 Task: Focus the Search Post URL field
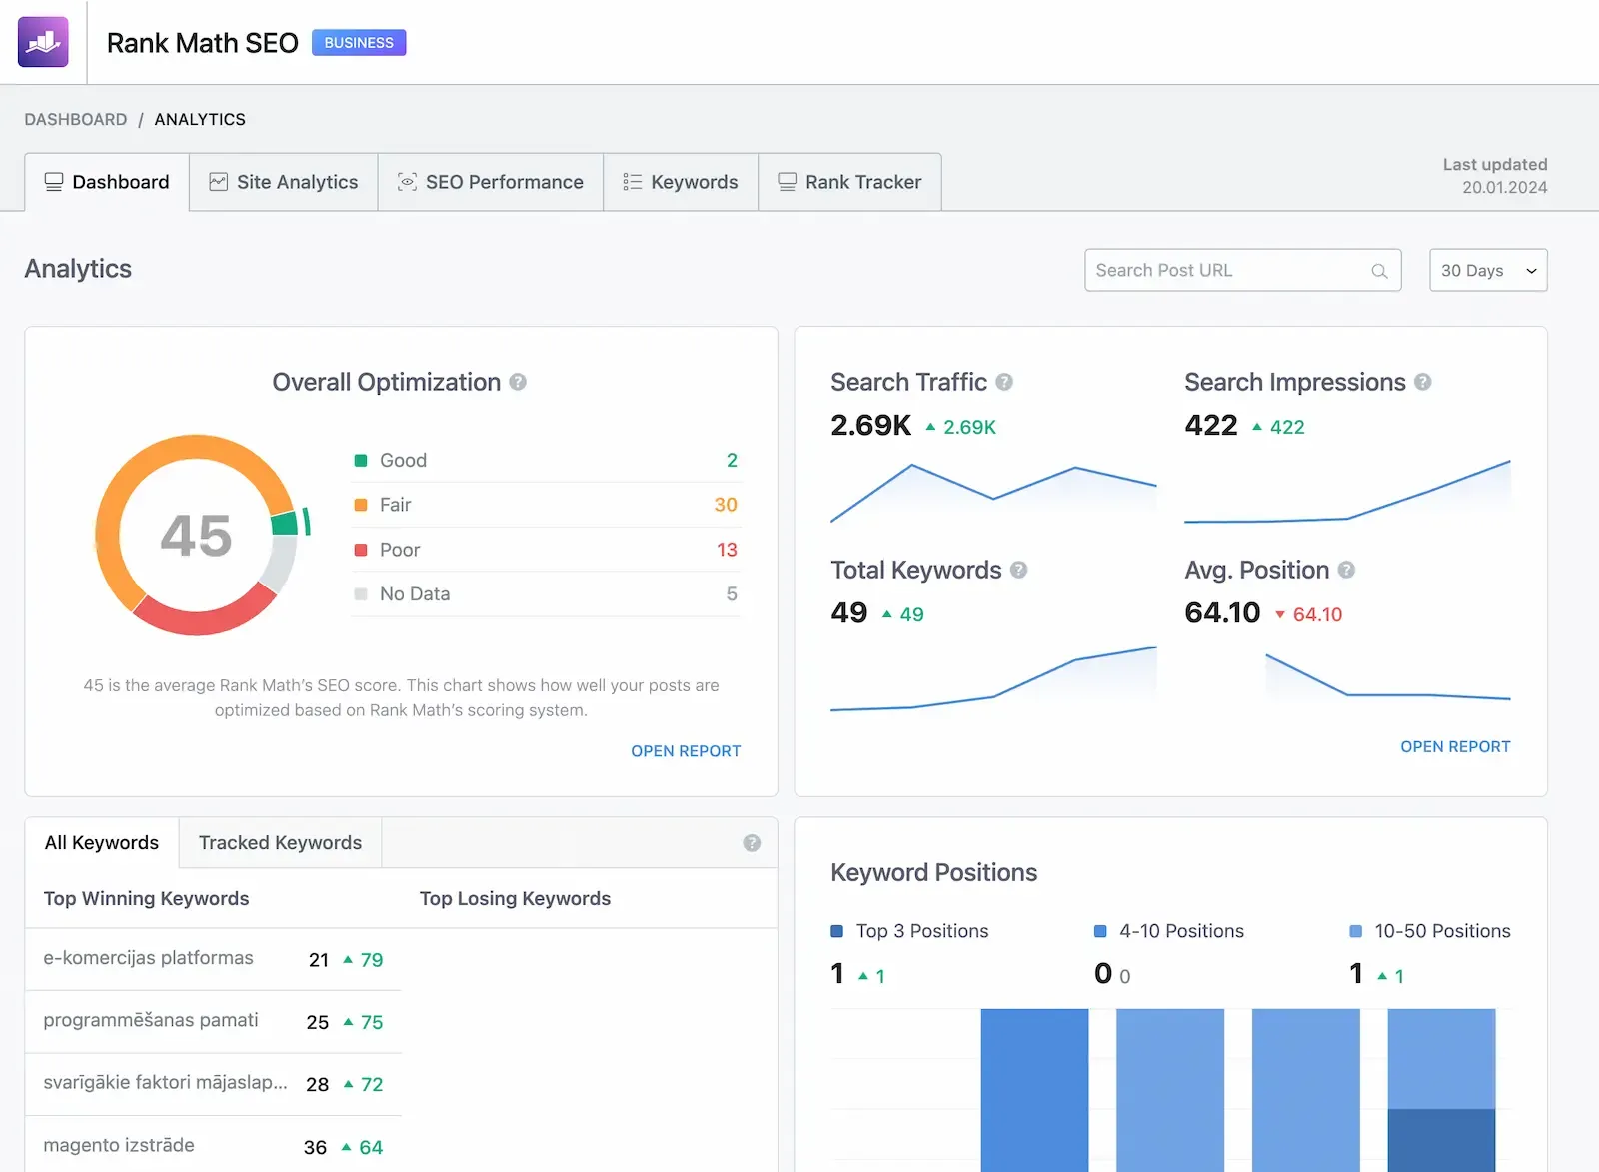1243,270
